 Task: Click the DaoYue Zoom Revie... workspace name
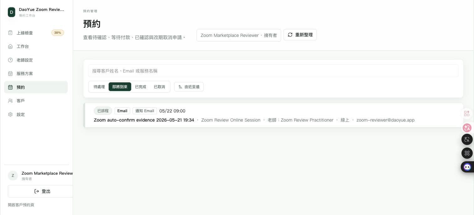point(41,10)
